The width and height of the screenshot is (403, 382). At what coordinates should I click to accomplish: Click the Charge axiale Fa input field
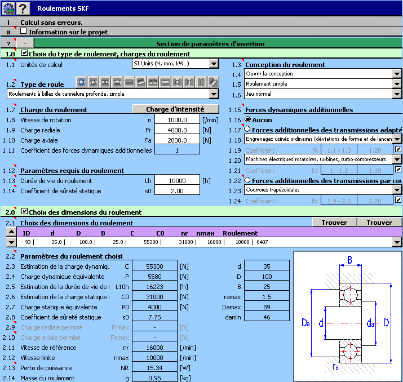[177, 140]
